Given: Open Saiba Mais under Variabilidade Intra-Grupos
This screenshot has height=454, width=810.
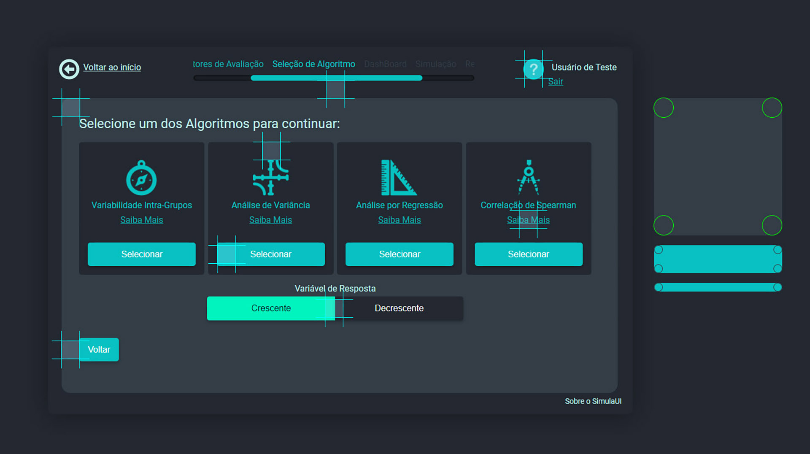Looking at the screenshot, I should (142, 220).
